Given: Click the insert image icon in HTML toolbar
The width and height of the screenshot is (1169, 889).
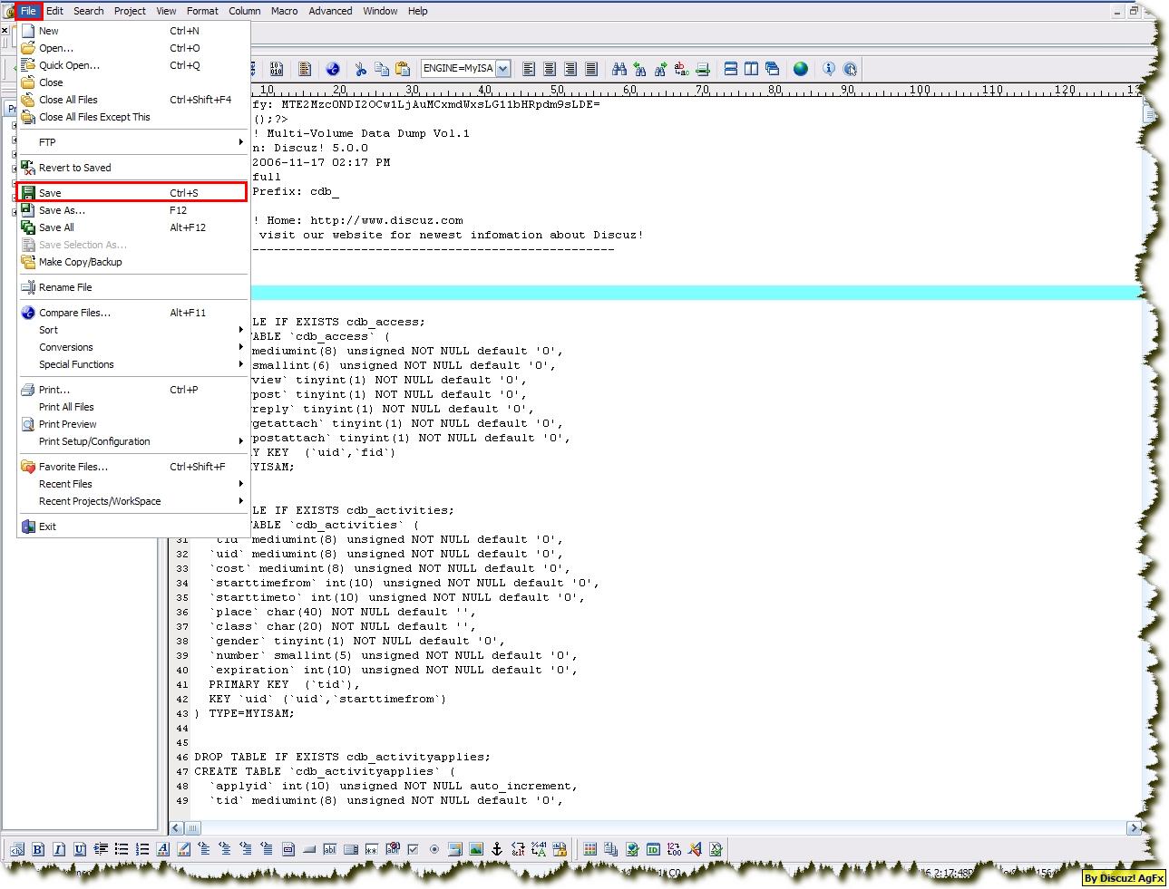Looking at the screenshot, I should click(475, 849).
